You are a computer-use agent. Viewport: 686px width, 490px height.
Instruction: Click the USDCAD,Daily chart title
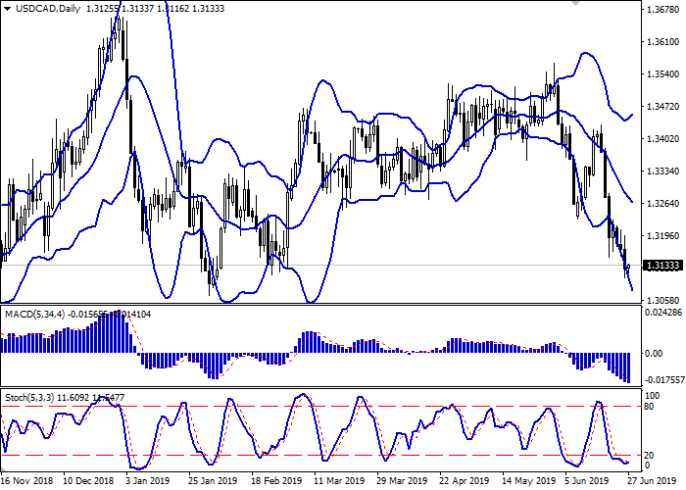click(44, 8)
